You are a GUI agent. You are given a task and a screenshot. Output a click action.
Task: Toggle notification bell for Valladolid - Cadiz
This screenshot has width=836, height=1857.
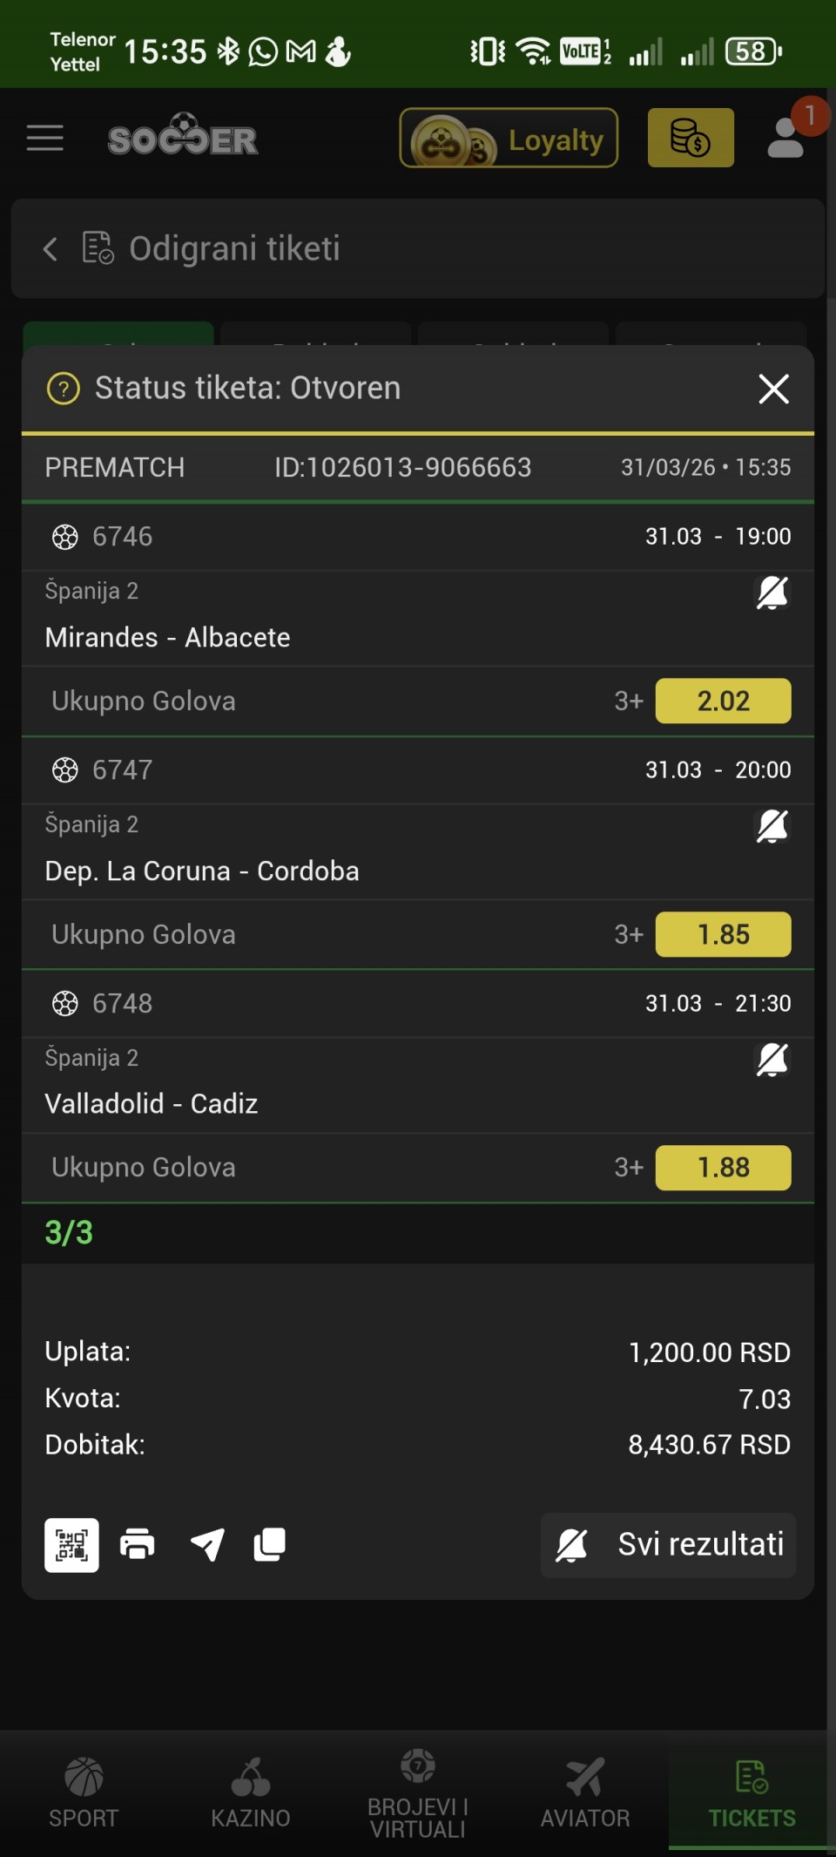(x=772, y=1061)
